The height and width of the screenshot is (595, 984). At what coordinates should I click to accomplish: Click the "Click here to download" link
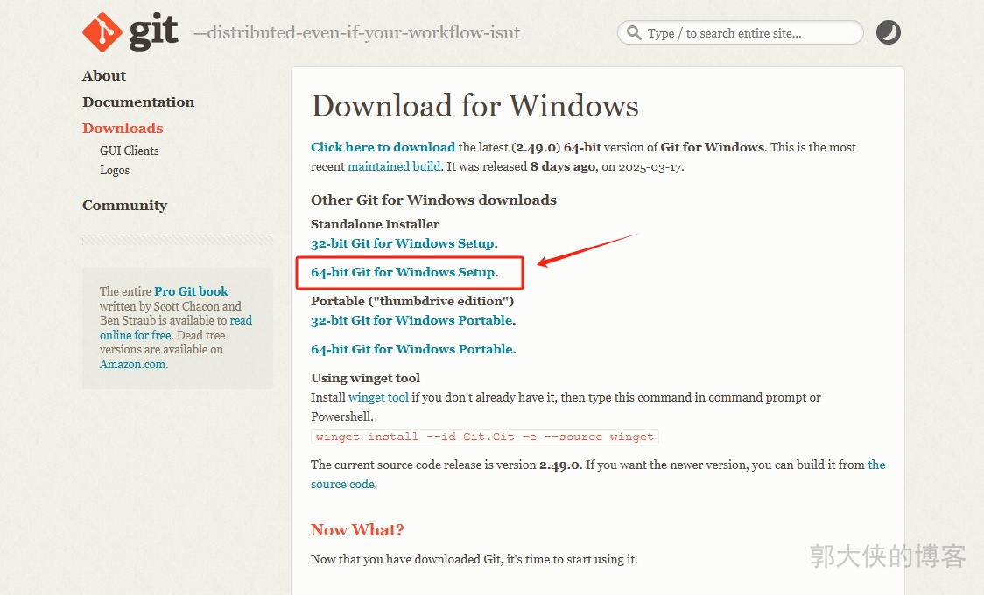(383, 147)
